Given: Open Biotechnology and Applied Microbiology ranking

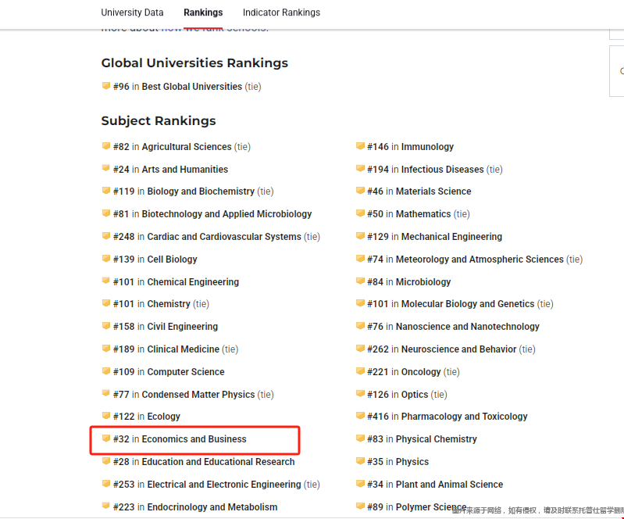Looking at the screenshot, I should [226, 214].
